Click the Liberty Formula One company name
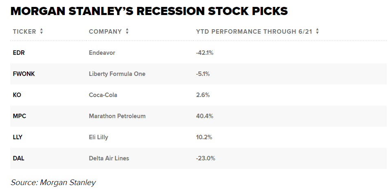The image size is (390, 190). pyautogui.click(x=117, y=74)
